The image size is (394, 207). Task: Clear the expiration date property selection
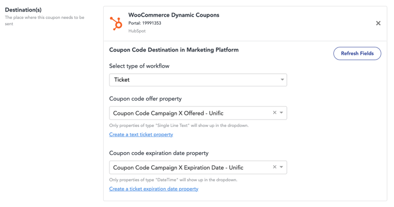click(x=275, y=167)
